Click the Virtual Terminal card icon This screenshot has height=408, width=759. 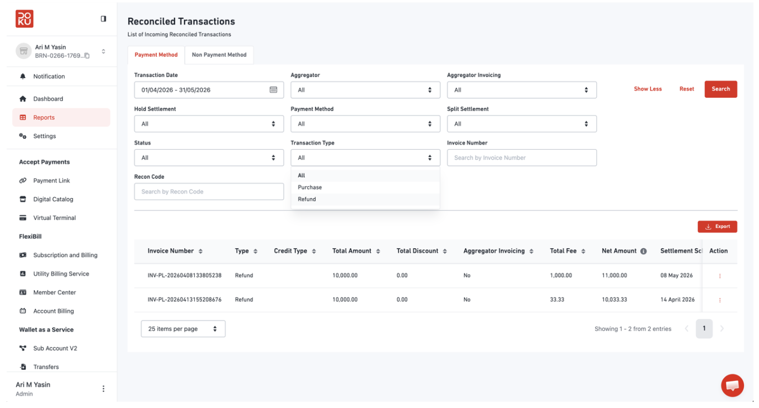(x=23, y=218)
